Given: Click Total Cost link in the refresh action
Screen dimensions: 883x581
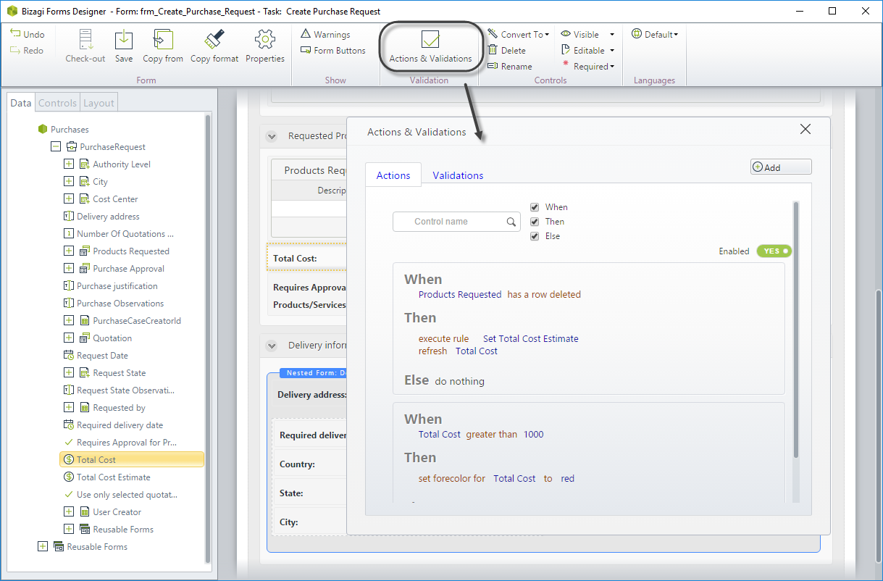Looking at the screenshot, I should coord(477,351).
